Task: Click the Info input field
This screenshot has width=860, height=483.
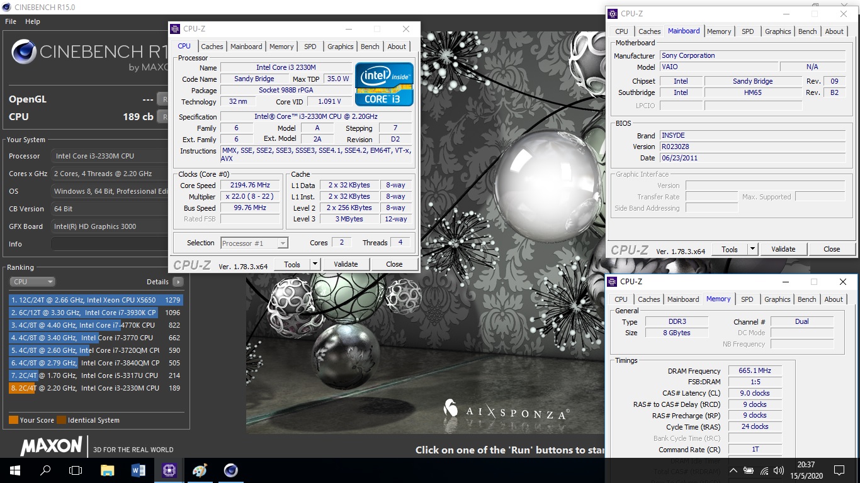Action: click(x=110, y=244)
